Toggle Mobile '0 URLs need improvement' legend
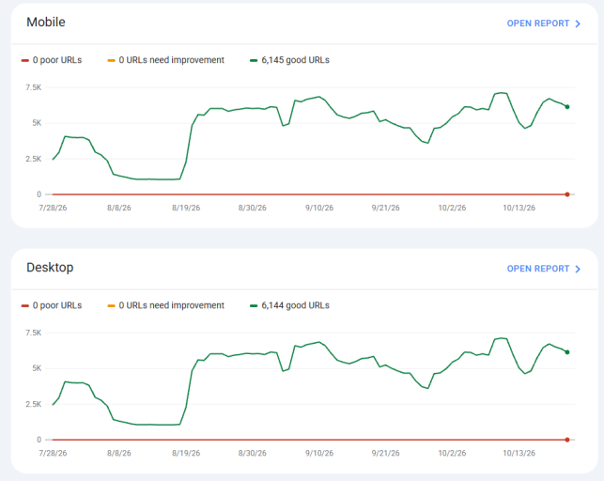This screenshot has width=604, height=481. coord(165,60)
